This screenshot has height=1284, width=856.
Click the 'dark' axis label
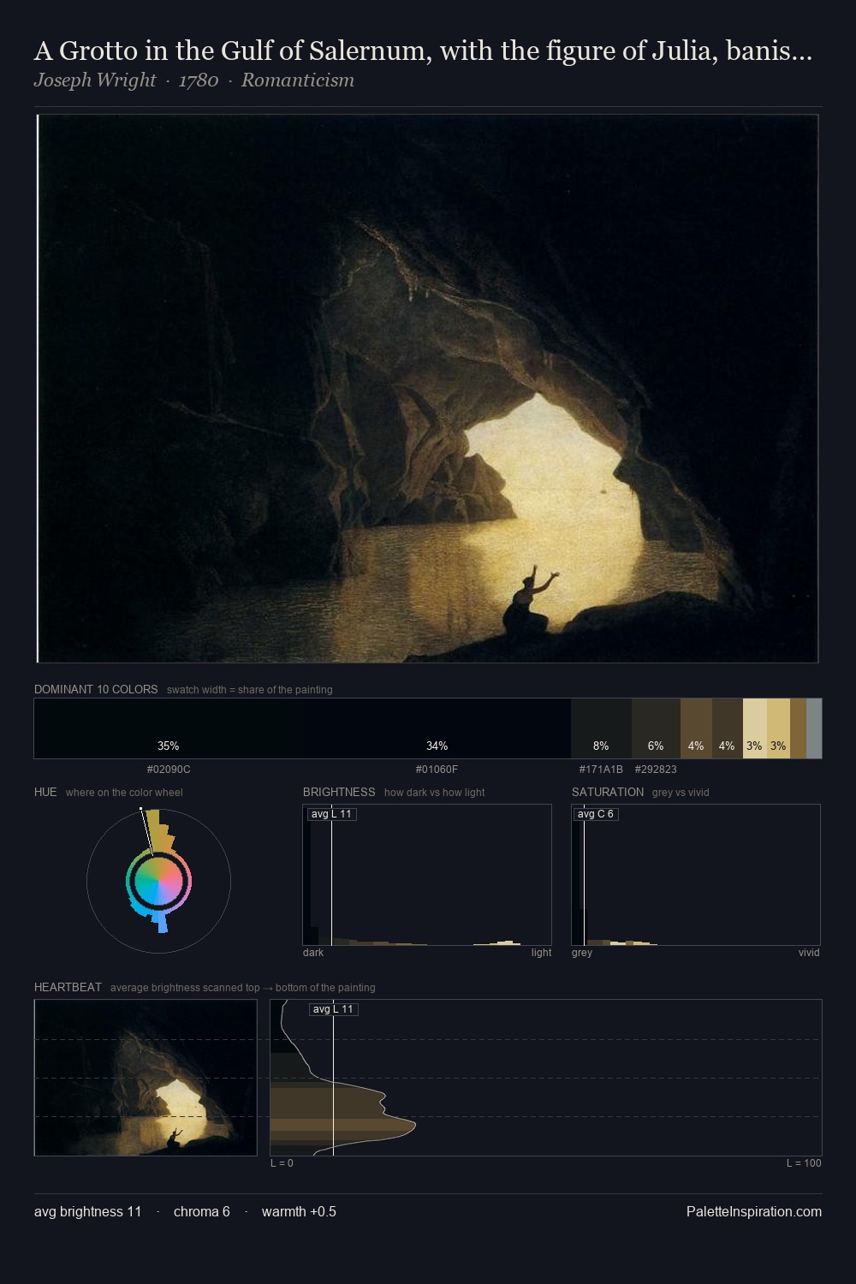[313, 953]
